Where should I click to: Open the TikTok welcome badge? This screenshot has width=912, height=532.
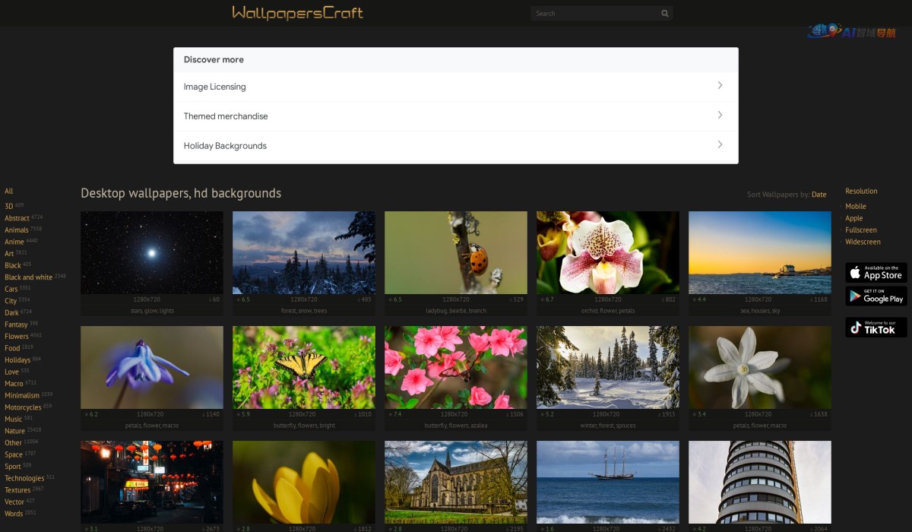pos(876,328)
